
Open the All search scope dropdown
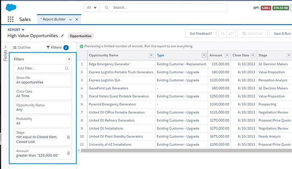point(92,7)
